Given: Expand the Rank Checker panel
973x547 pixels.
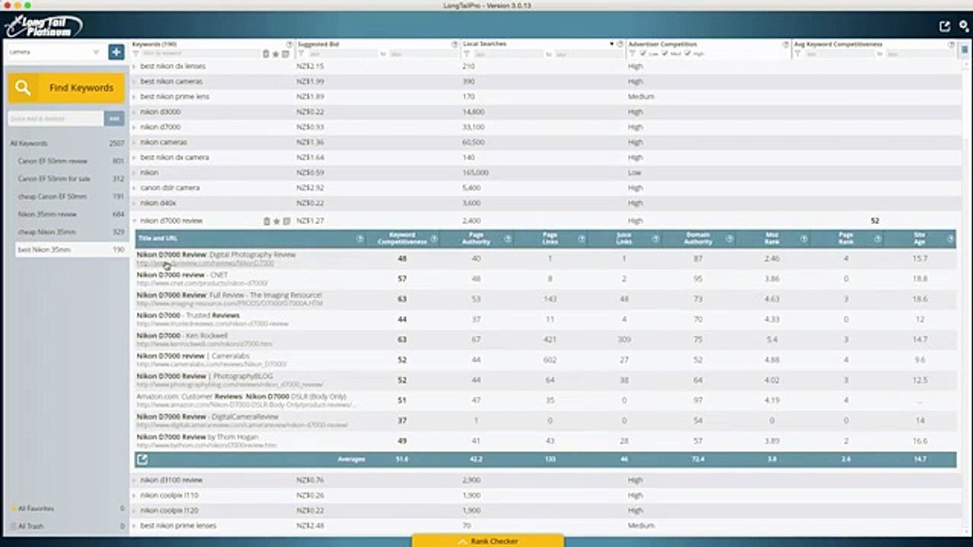Looking at the screenshot, I should [488, 541].
